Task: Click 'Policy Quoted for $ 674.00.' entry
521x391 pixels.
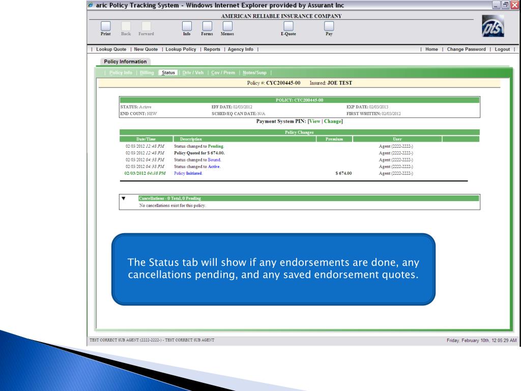Action: [199, 153]
